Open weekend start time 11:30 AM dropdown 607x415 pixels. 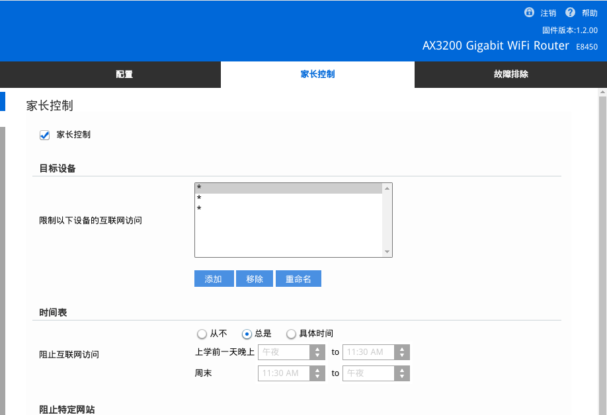coord(292,373)
